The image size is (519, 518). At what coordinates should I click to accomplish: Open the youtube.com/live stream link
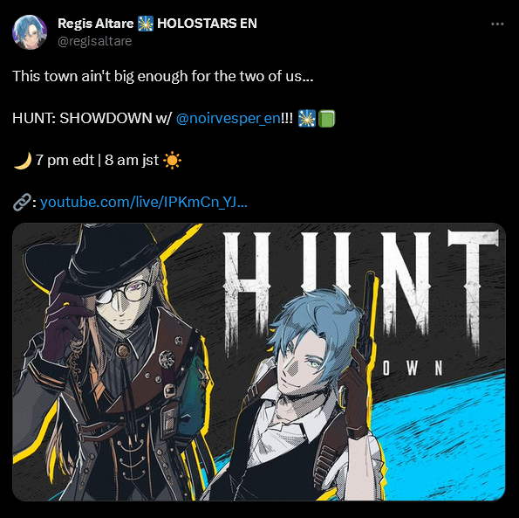point(143,202)
